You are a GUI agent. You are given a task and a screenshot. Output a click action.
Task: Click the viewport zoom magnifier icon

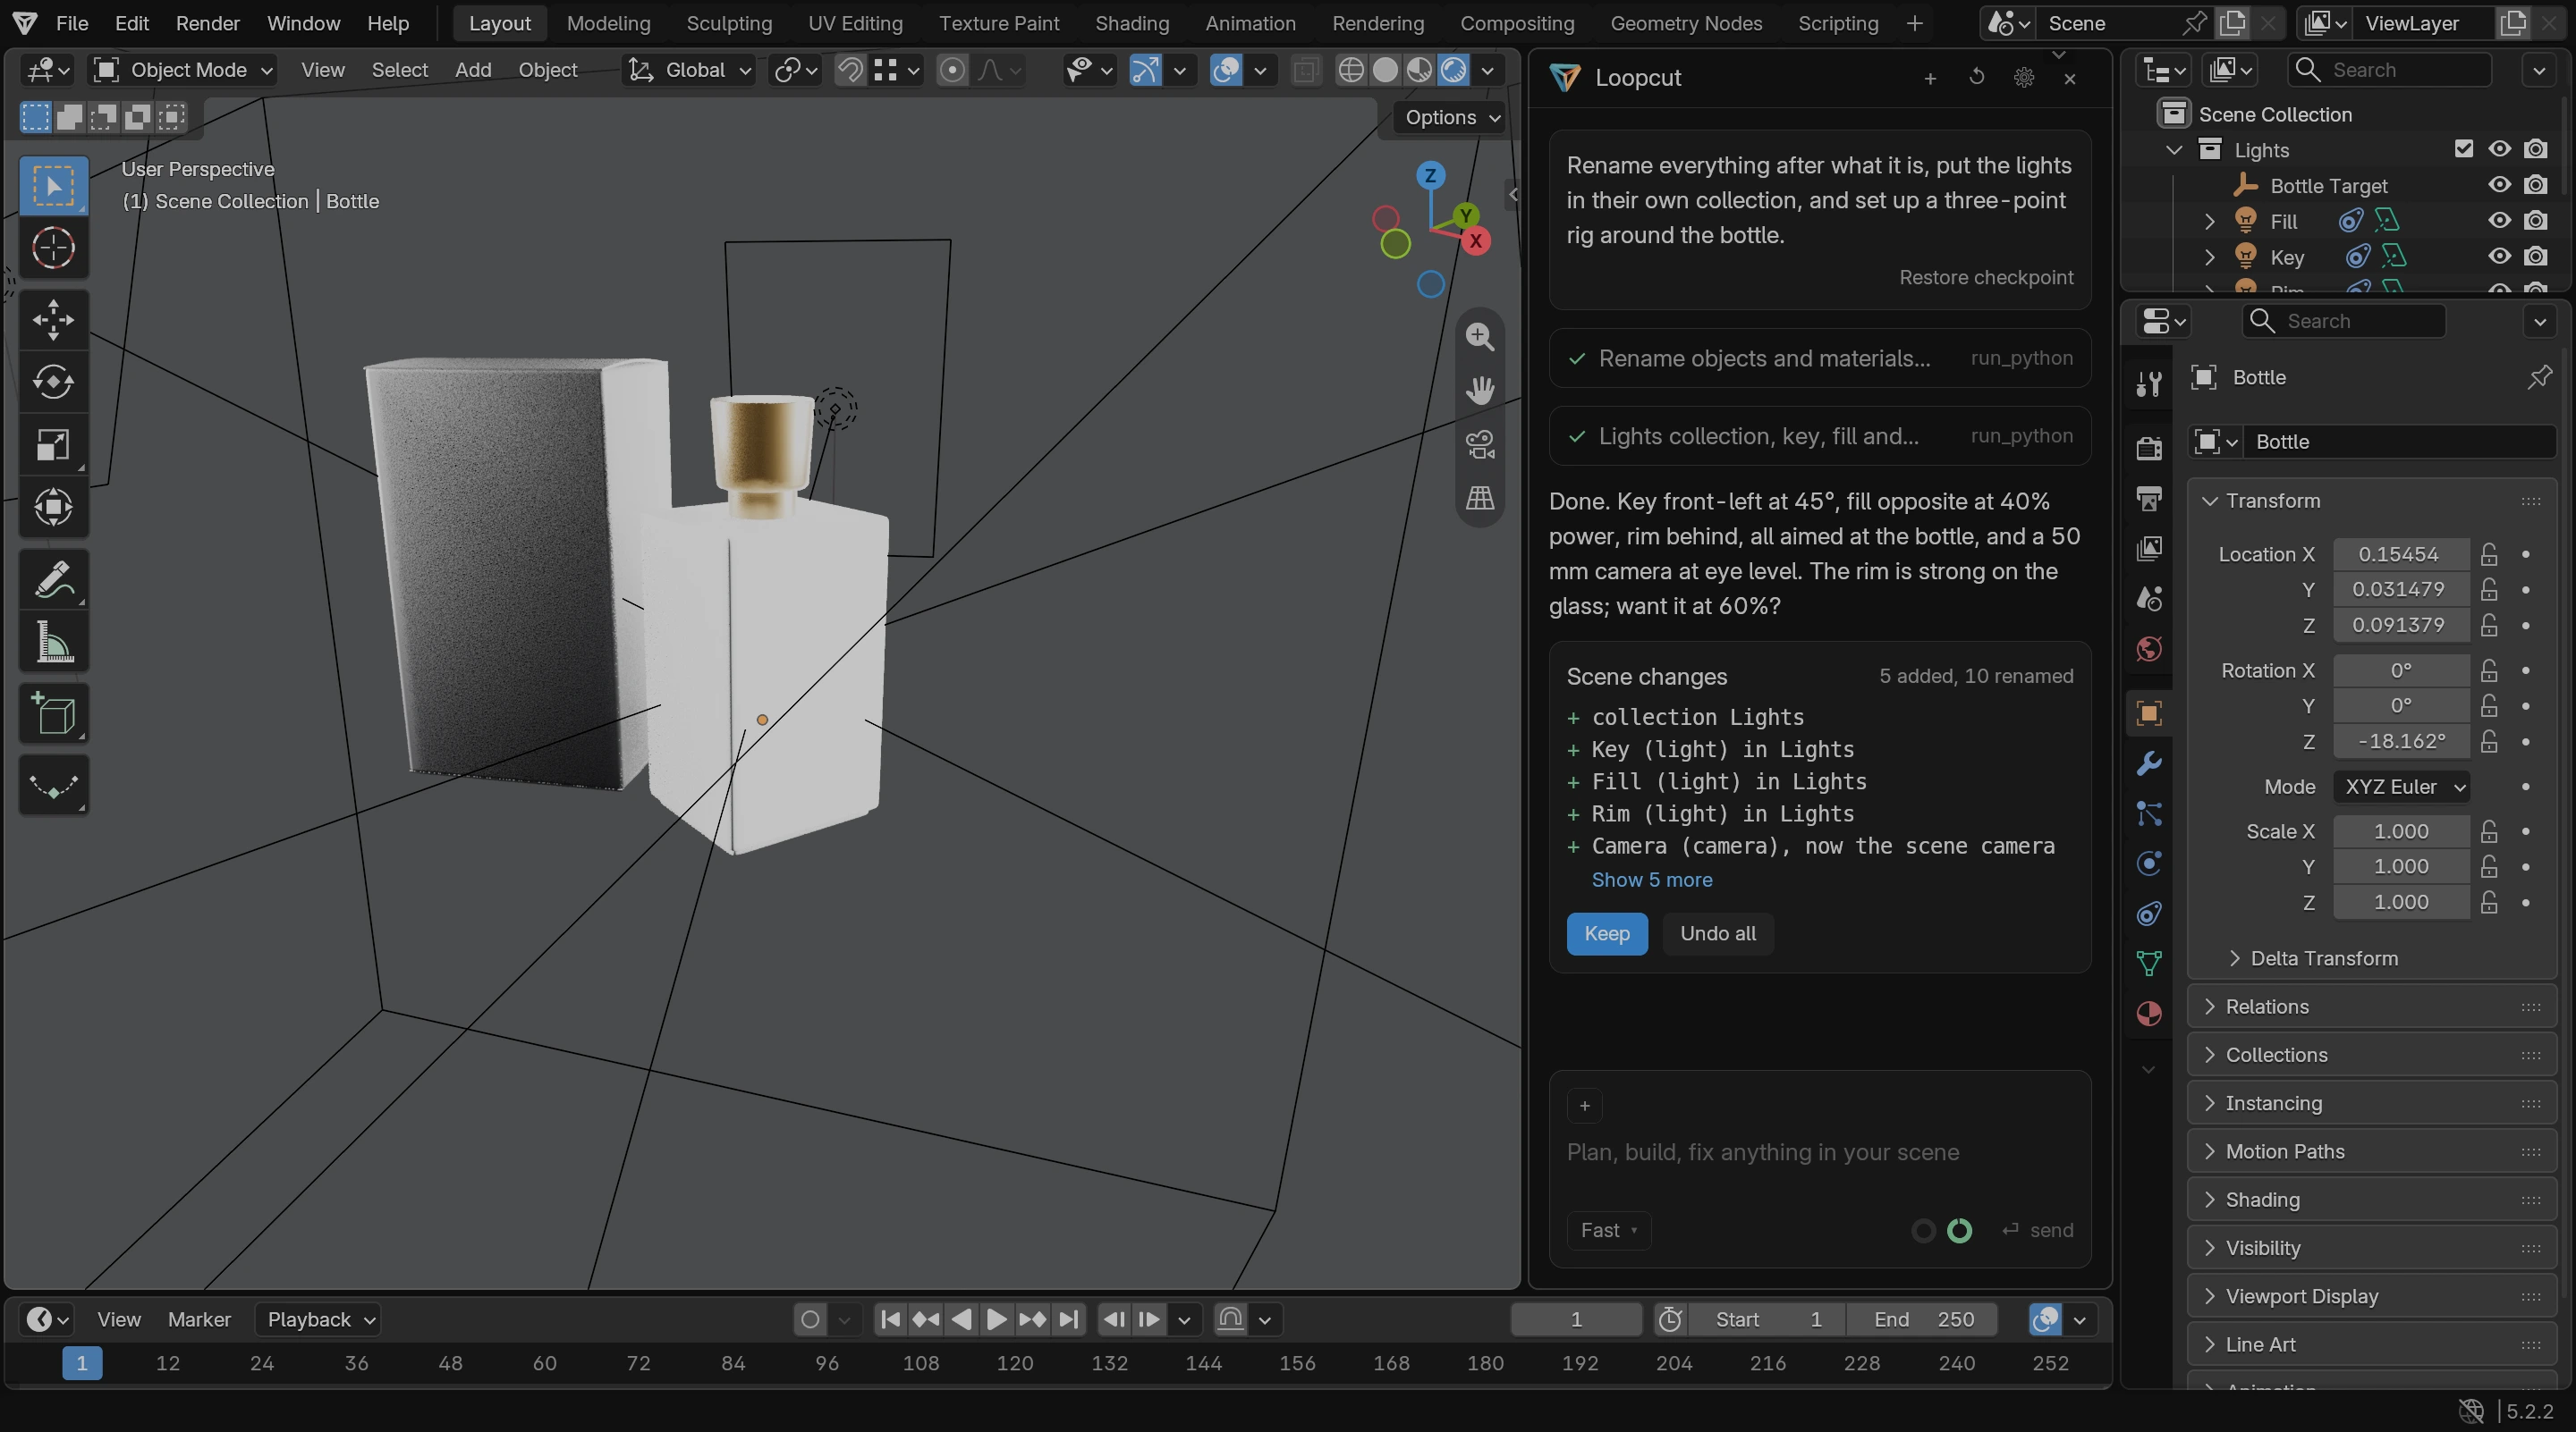click(1480, 337)
